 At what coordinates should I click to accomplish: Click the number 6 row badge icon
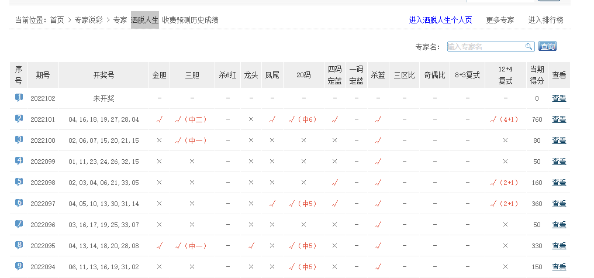coord(19,203)
